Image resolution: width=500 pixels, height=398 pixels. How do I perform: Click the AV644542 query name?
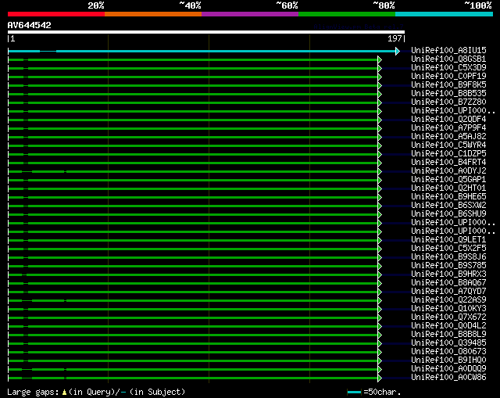[30, 25]
